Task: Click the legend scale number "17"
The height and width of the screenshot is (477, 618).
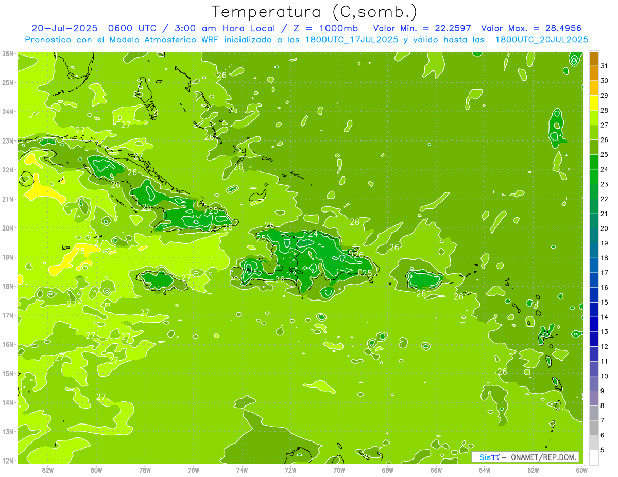Action: 604,273
